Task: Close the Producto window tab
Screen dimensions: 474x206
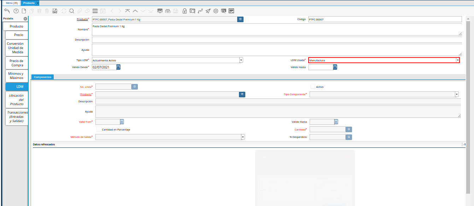Action: click(x=37, y=3)
